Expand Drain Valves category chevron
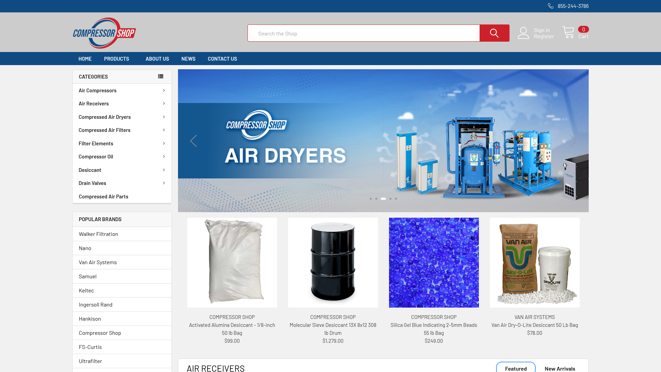This screenshot has width=661, height=372. [164, 183]
